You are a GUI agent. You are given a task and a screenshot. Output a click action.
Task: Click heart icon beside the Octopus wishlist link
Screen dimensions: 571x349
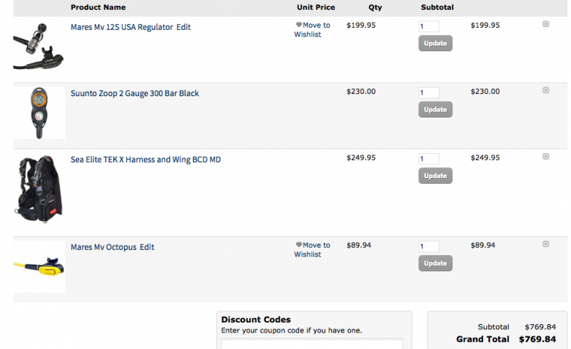[298, 245]
